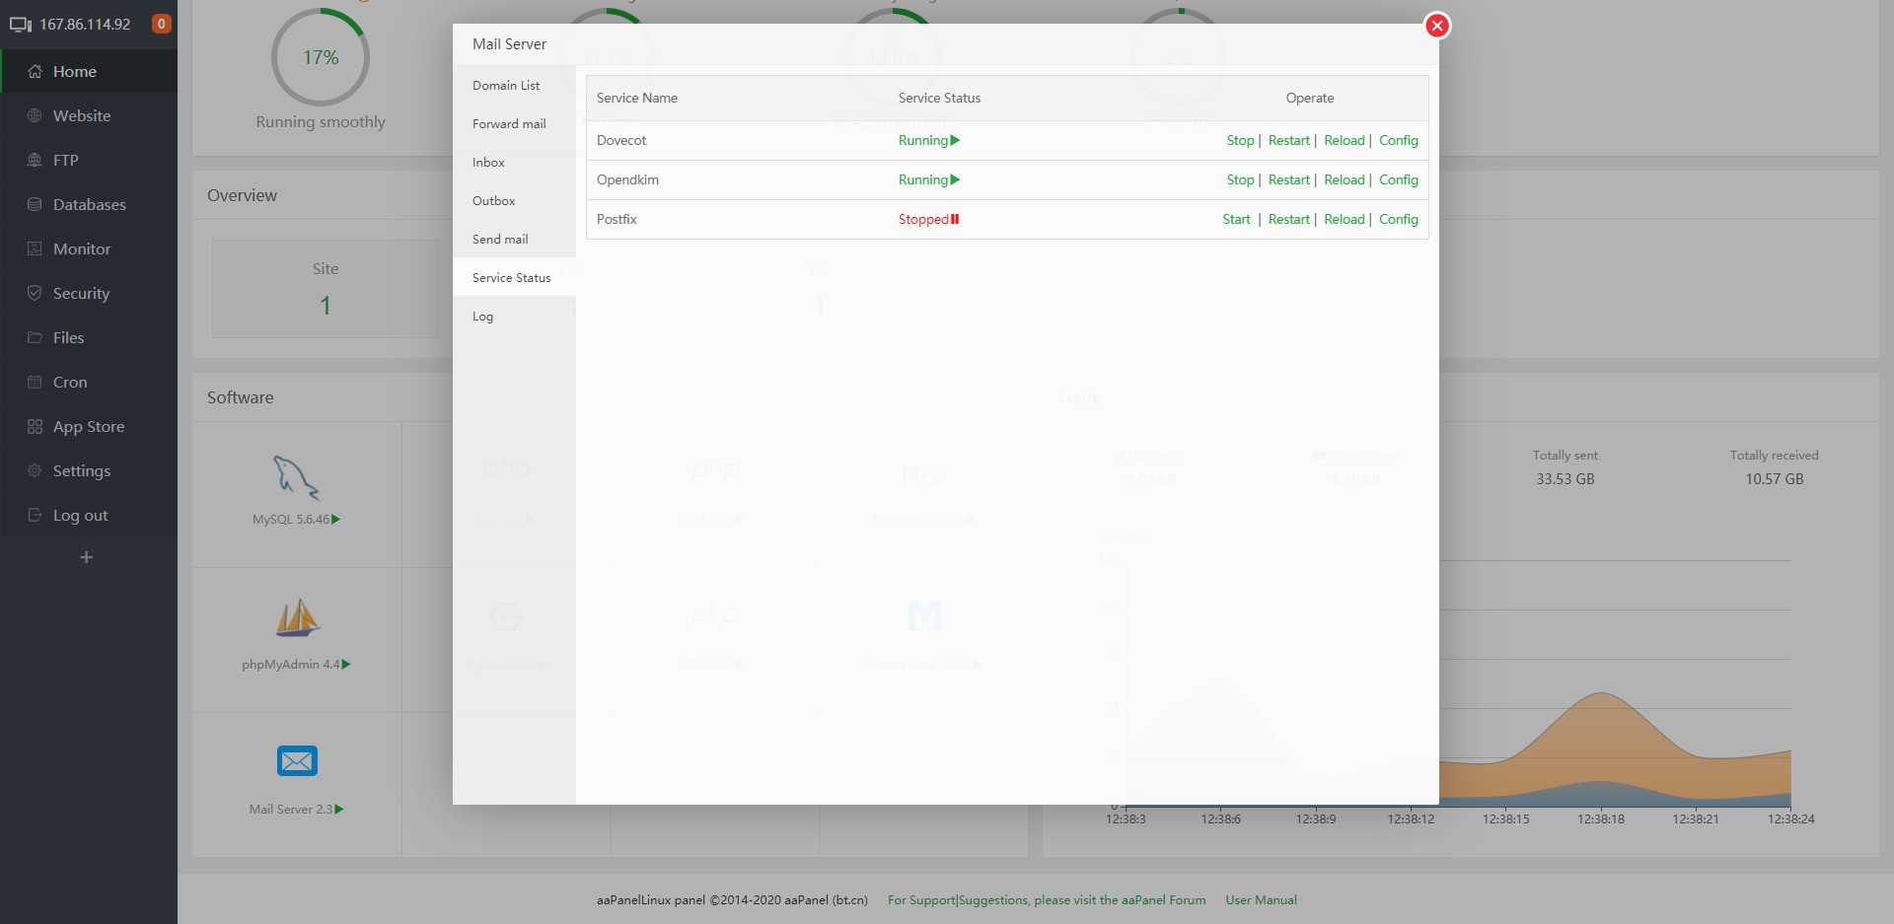Open the Mail Server envelope icon
This screenshot has width=1894, height=924.
[x=297, y=761]
